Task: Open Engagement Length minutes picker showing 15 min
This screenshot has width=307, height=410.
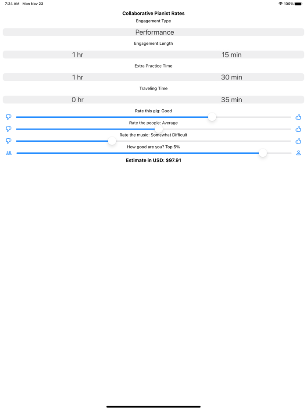Action: tap(231, 55)
